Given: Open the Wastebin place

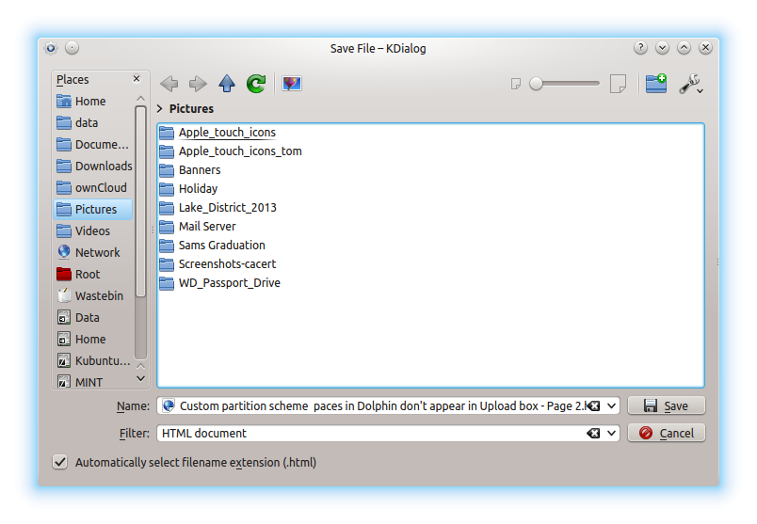Looking at the screenshot, I should [93, 296].
